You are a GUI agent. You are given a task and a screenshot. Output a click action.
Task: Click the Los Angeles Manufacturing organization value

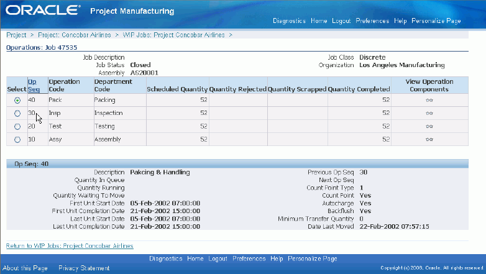[402, 65]
